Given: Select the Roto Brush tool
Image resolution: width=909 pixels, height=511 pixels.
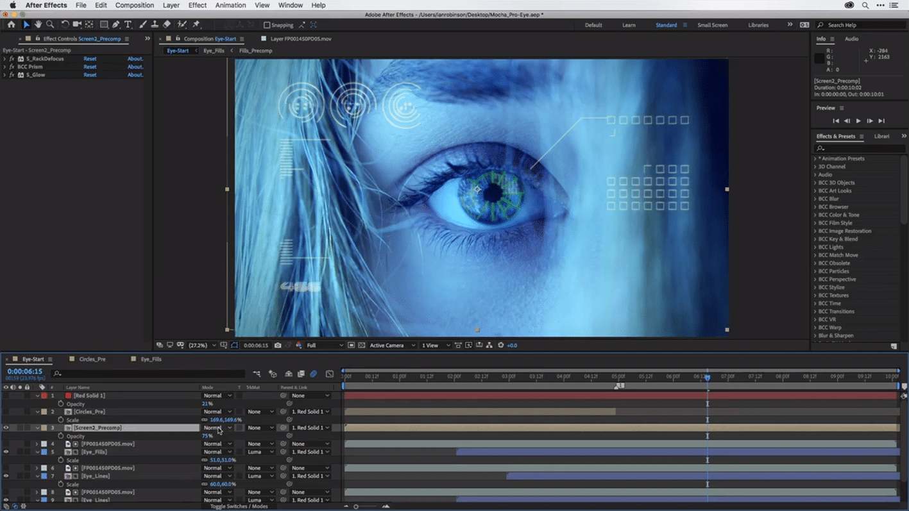Looking at the screenshot, I should 182,24.
